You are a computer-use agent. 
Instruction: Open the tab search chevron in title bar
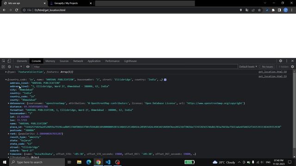(x=265, y=3)
